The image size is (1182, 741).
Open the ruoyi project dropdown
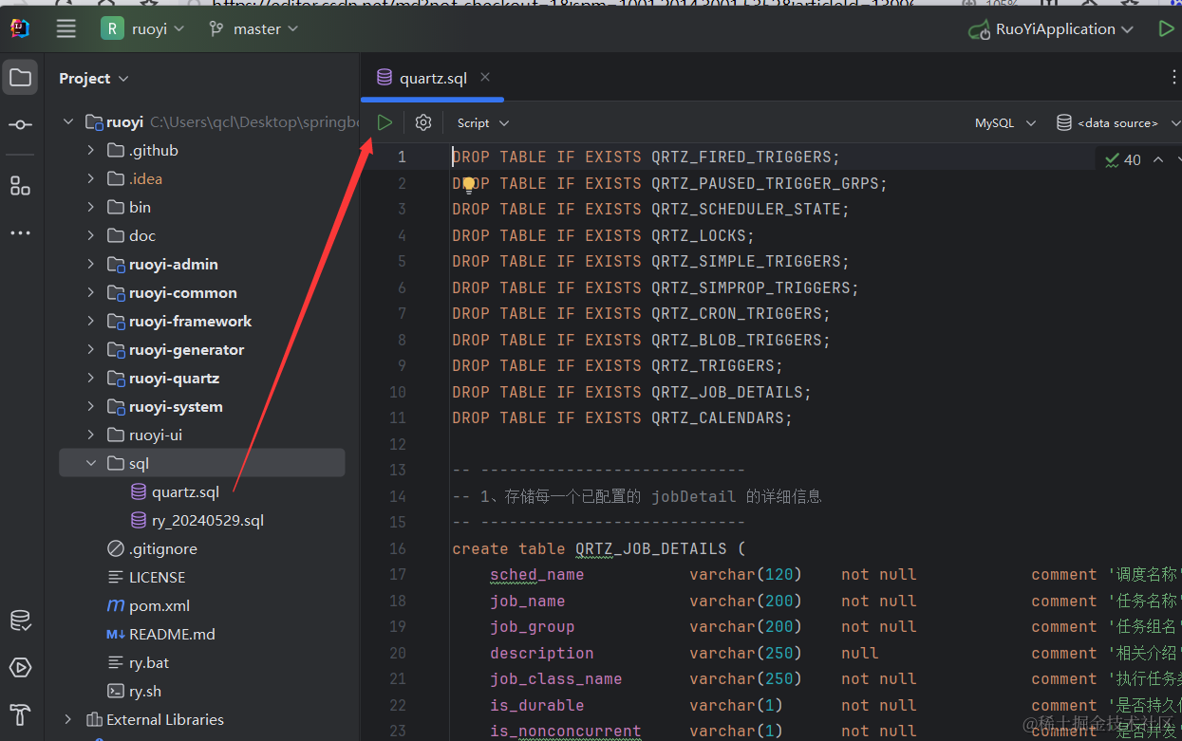coord(143,28)
